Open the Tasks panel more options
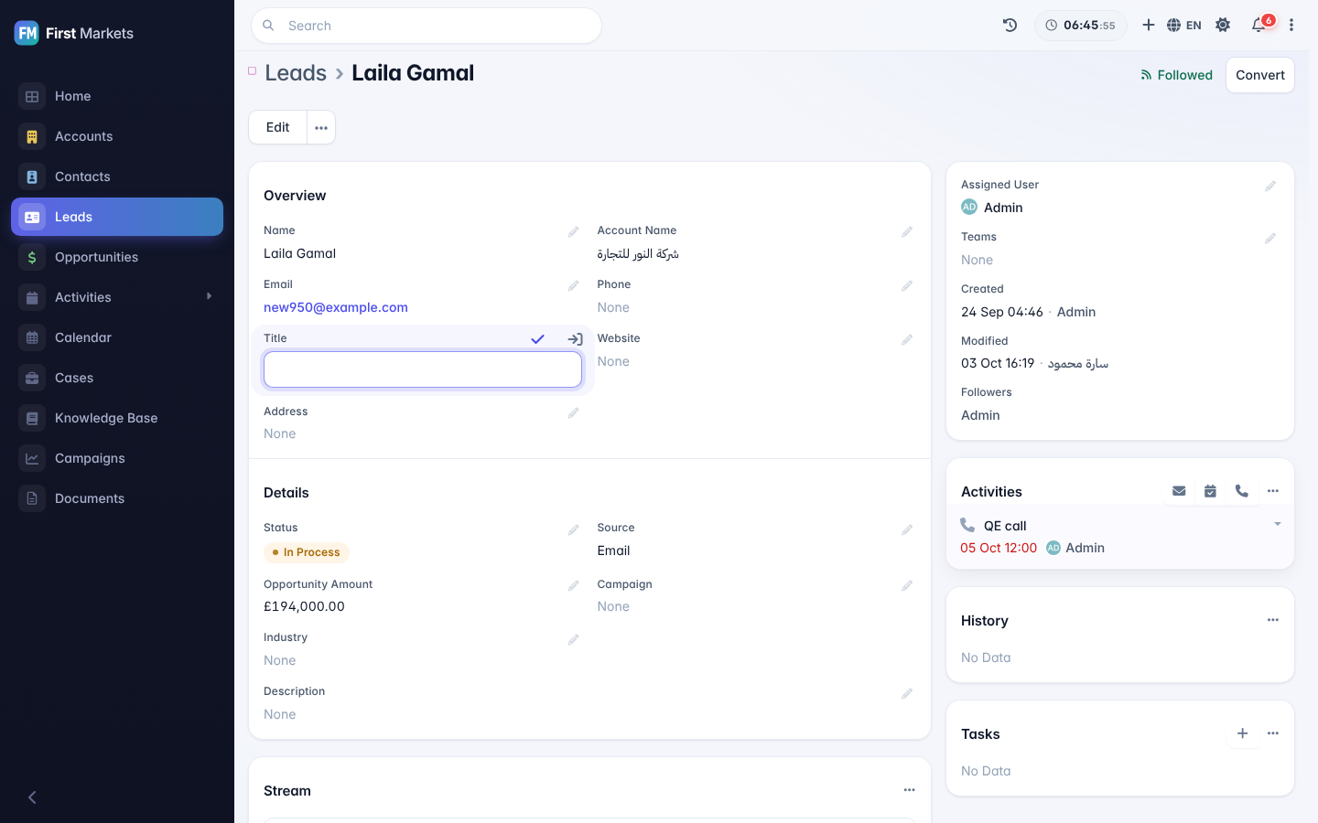 (1272, 733)
